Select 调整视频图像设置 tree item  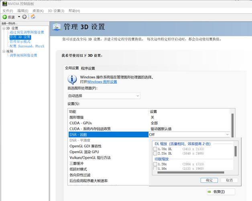[x=23, y=55]
